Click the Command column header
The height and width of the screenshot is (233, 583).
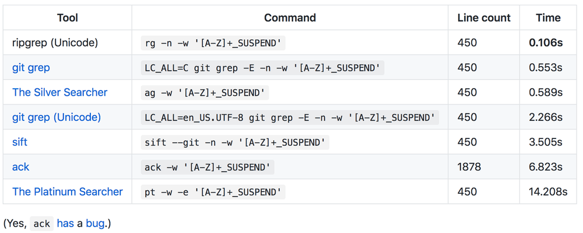290,18
